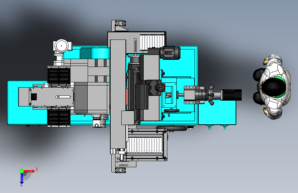Image resolution: width=298 pixels, height=193 pixels.
Task: Select the gray servo motor below the left housing
Action: [99, 121]
